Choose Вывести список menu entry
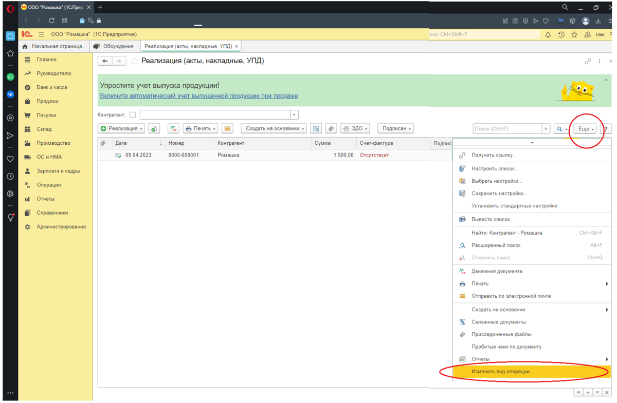The height and width of the screenshot is (403, 617). point(532,219)
